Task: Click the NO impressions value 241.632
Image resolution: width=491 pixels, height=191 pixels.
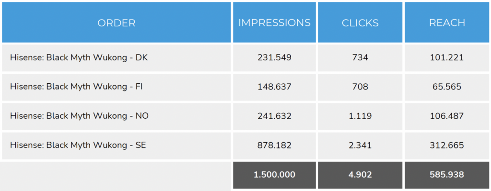Action: 274,116
